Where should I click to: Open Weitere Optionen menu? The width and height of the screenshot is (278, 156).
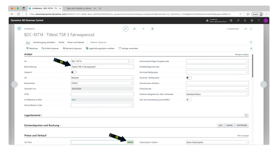98,42
